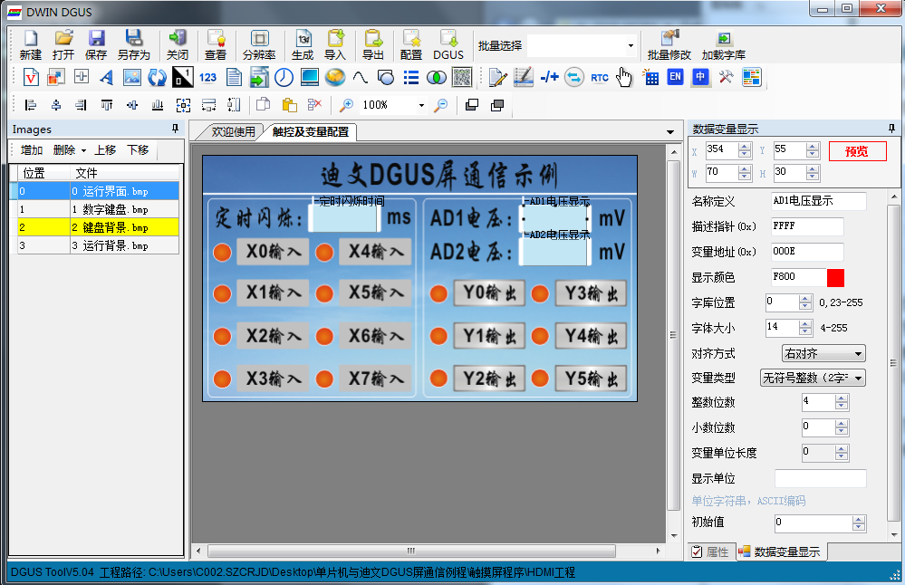Click the crossed hammer and wrench tools icon
The height and width of the screenshot is (585, 905).
coord(726,77)
